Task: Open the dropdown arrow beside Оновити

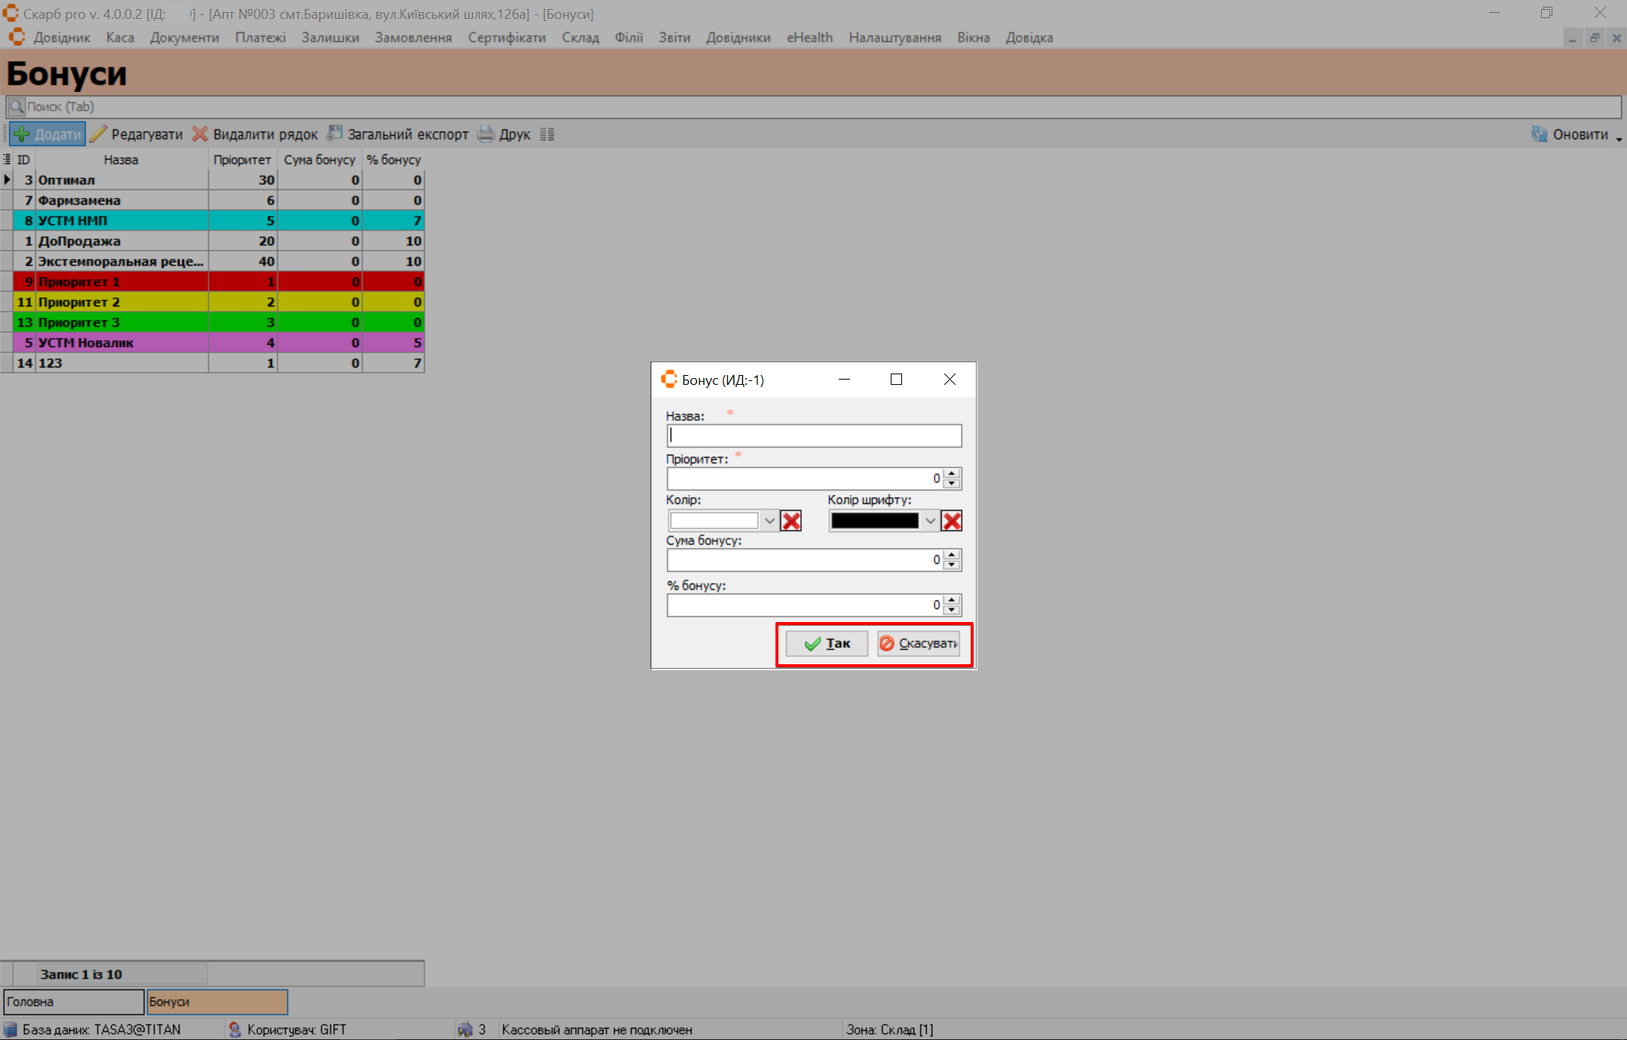Action: point(1619,139)
